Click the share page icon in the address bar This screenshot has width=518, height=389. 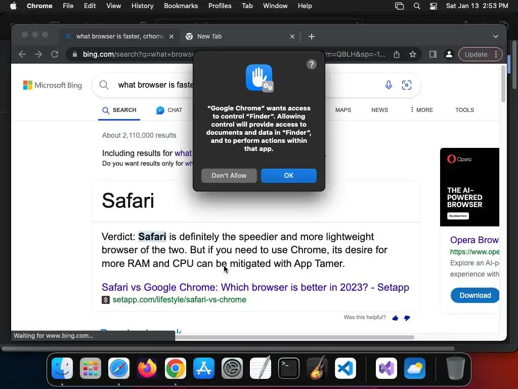(397, 54)
